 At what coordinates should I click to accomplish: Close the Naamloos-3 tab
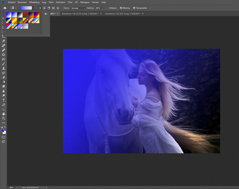click(143, 14)
